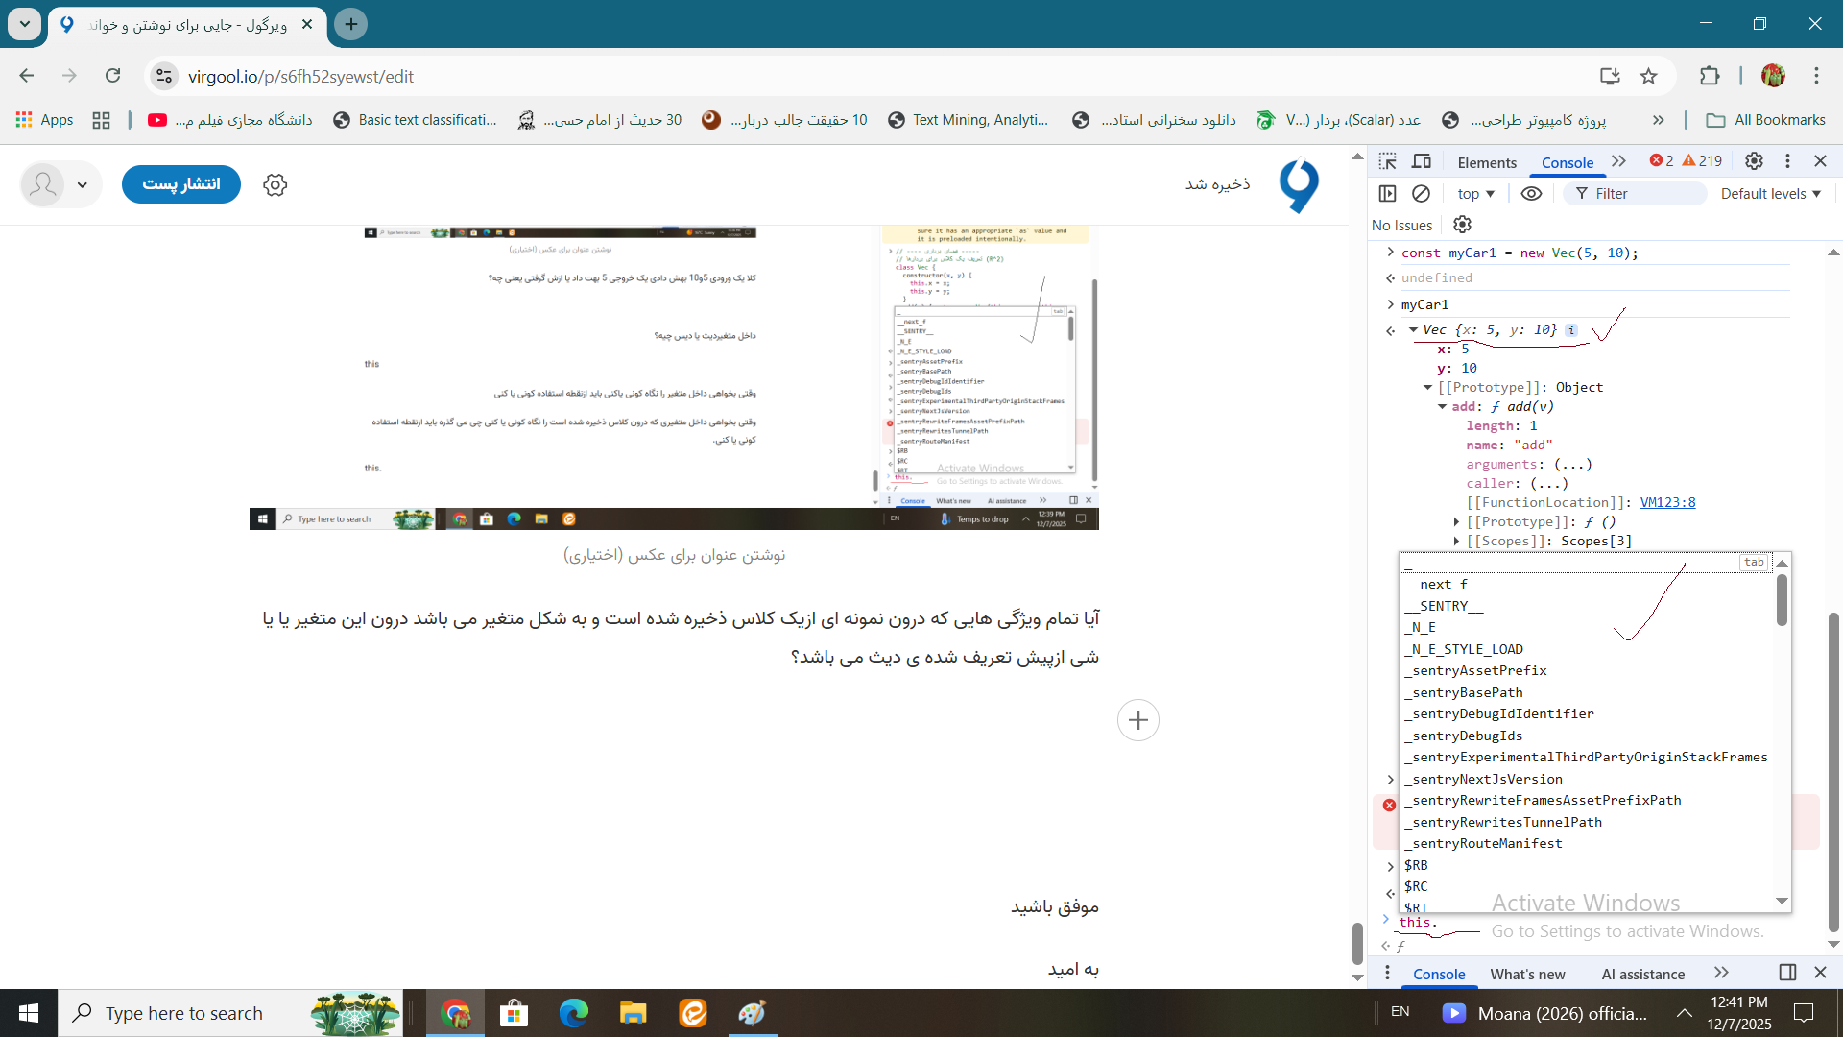This screenshot has width=1843, height=1037.
Task: Click the inspect element selector icon
Action: click(1387, 161)
